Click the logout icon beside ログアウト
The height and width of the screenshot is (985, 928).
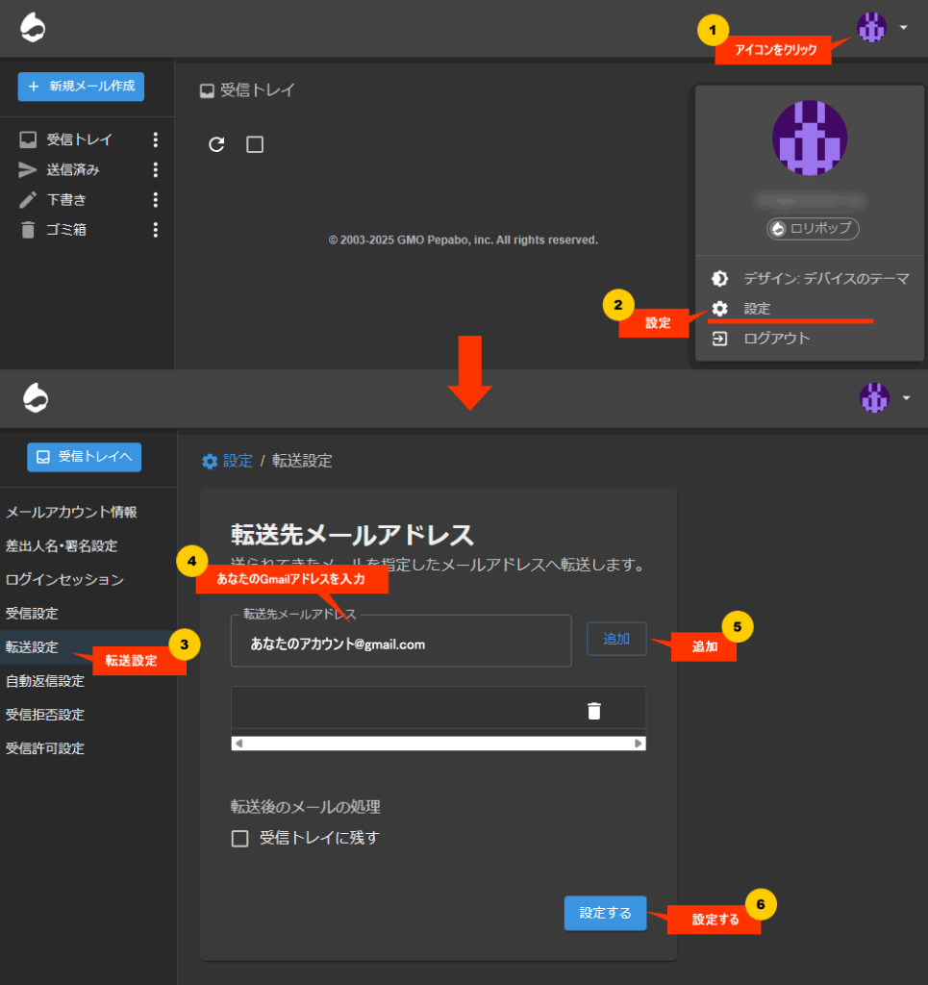[x=719, y=339]
